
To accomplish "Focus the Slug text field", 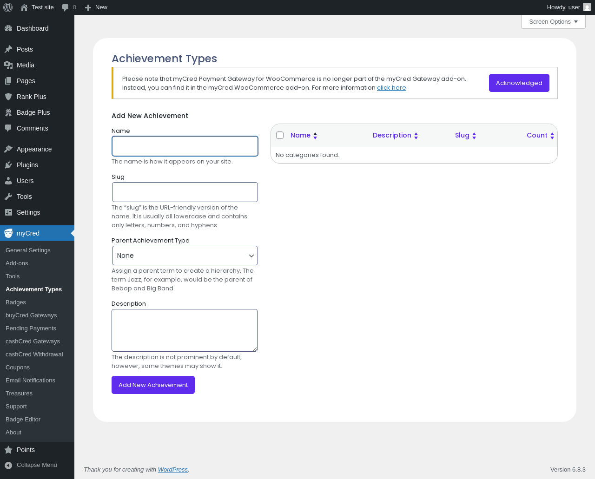I will click(x=185, y=192).
